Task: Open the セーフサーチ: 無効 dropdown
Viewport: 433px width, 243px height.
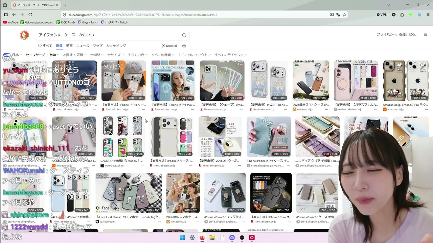Action: click(x=43, y=55)
